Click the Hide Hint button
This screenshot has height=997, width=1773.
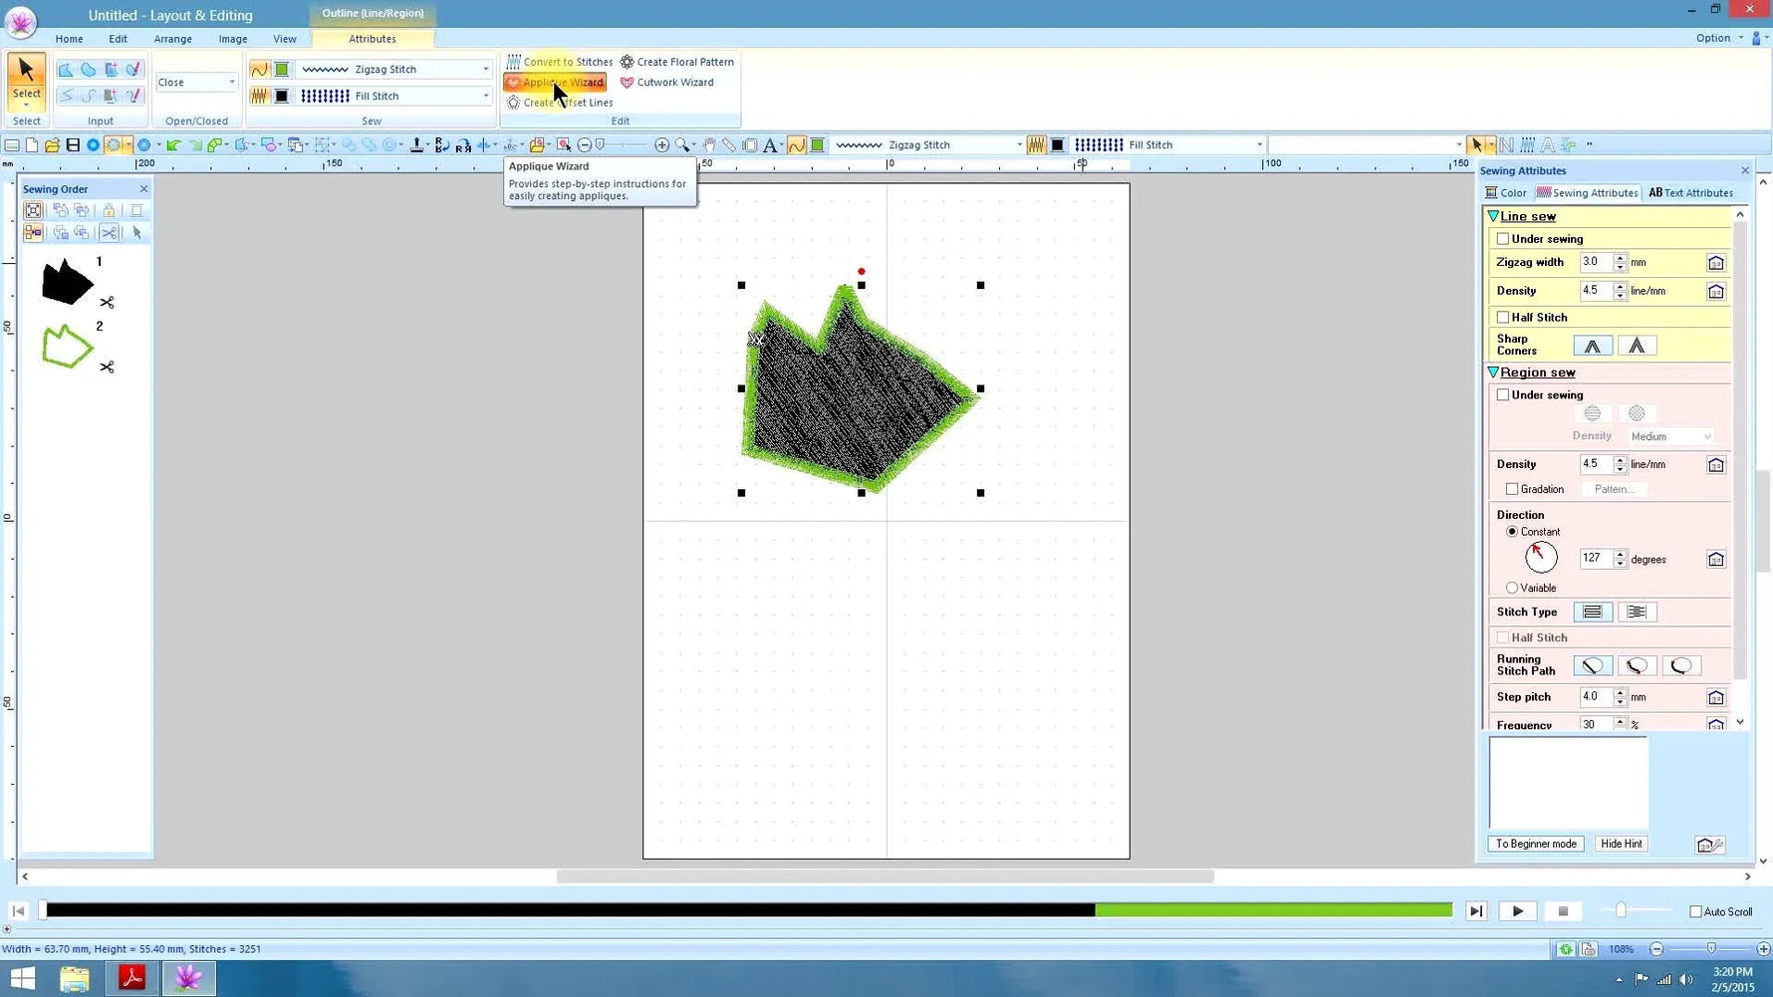point(1621,844)
